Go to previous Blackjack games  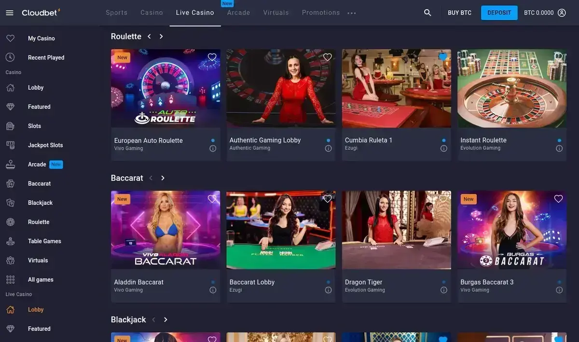[x=153, y=320]
